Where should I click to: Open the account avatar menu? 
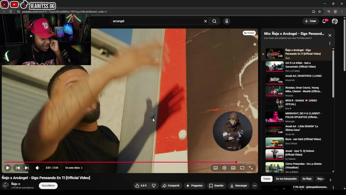[335, 21]
